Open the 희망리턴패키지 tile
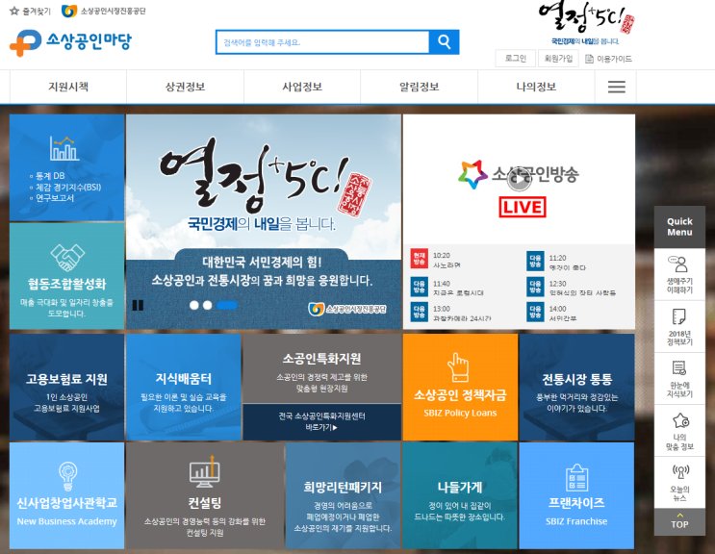The image size is (715, 554). click(x=344, y=495)
